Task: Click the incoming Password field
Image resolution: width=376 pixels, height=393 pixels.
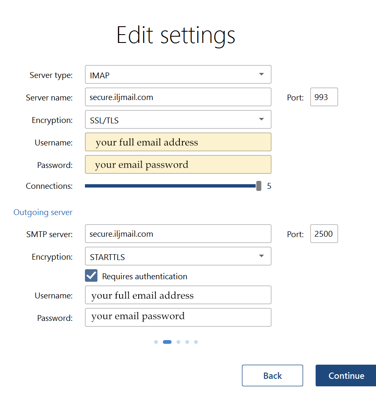Action: pyautogui.click(x=178, y=165)
